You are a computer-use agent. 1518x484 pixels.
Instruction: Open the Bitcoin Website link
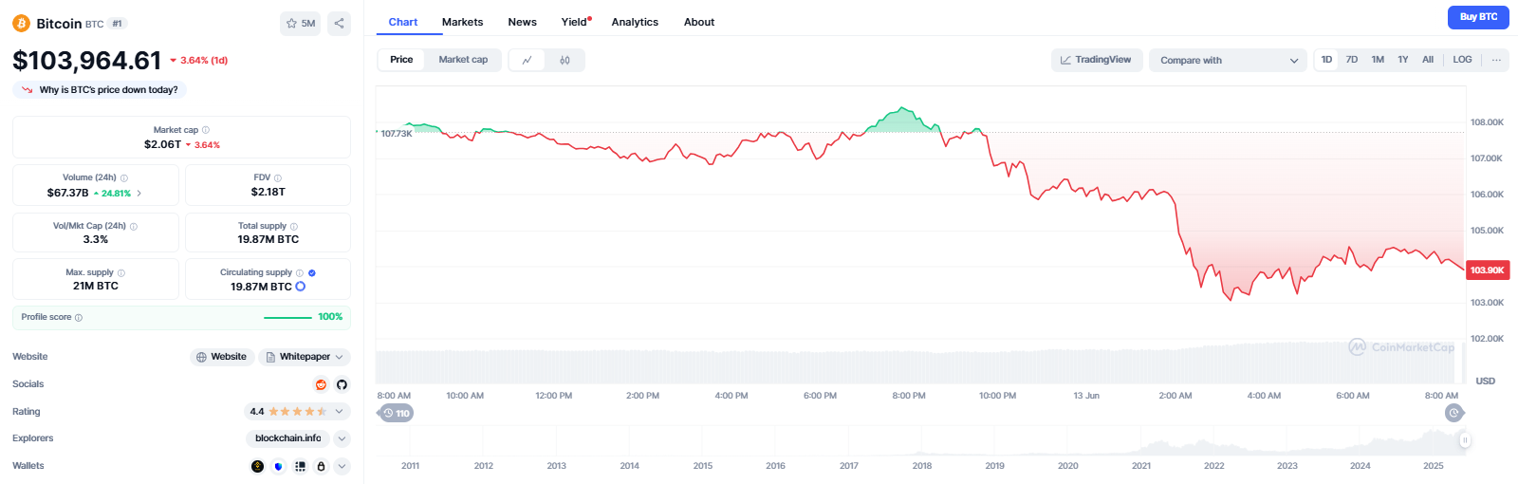(x=221, y=357)
